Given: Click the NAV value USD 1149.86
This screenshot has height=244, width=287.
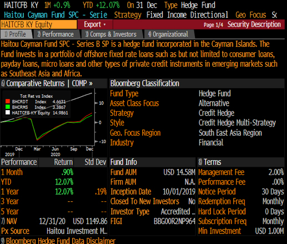Looking at the screenshot, I should [x=90, y=221].
